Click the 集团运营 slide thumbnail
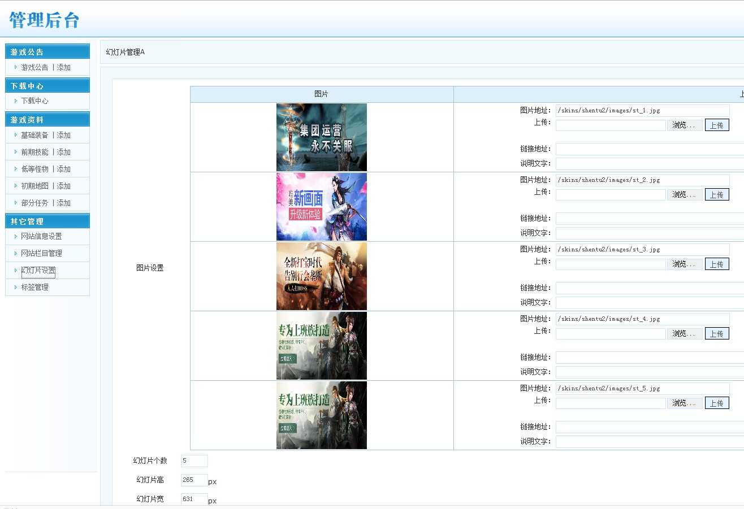The image size is (744, 509). (x=321, y=137)
